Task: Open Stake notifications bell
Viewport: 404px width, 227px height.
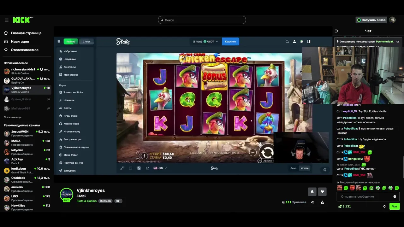Action: point(302,41)
